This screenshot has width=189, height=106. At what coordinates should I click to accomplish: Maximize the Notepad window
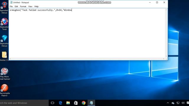pos(157,2)
